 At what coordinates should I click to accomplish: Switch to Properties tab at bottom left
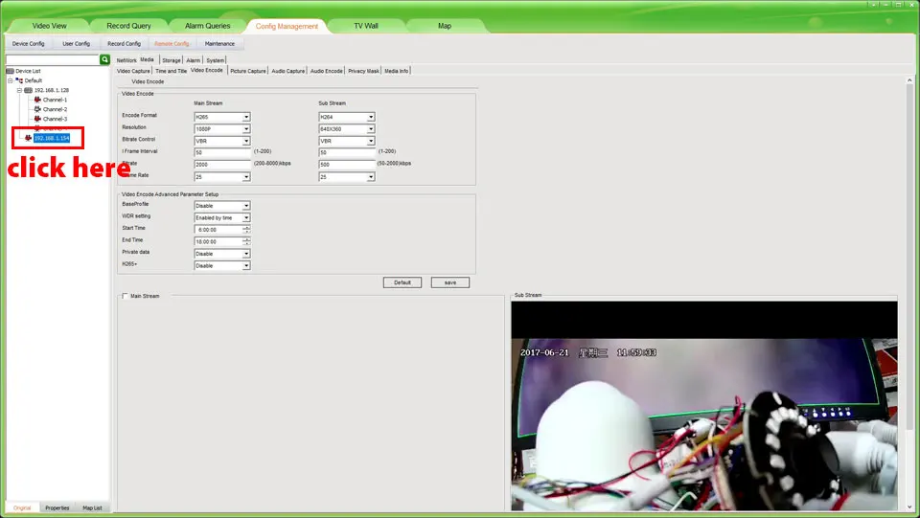click(x=57, y=508)
